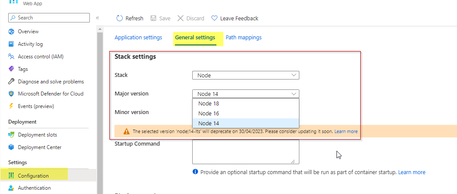Switch to General settings tab
Screen dimensions: 457x194
pyautogui.click(x=195, y=37)
